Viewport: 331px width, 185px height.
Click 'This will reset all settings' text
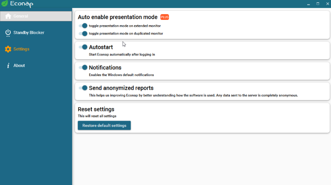tap(97, 116)
